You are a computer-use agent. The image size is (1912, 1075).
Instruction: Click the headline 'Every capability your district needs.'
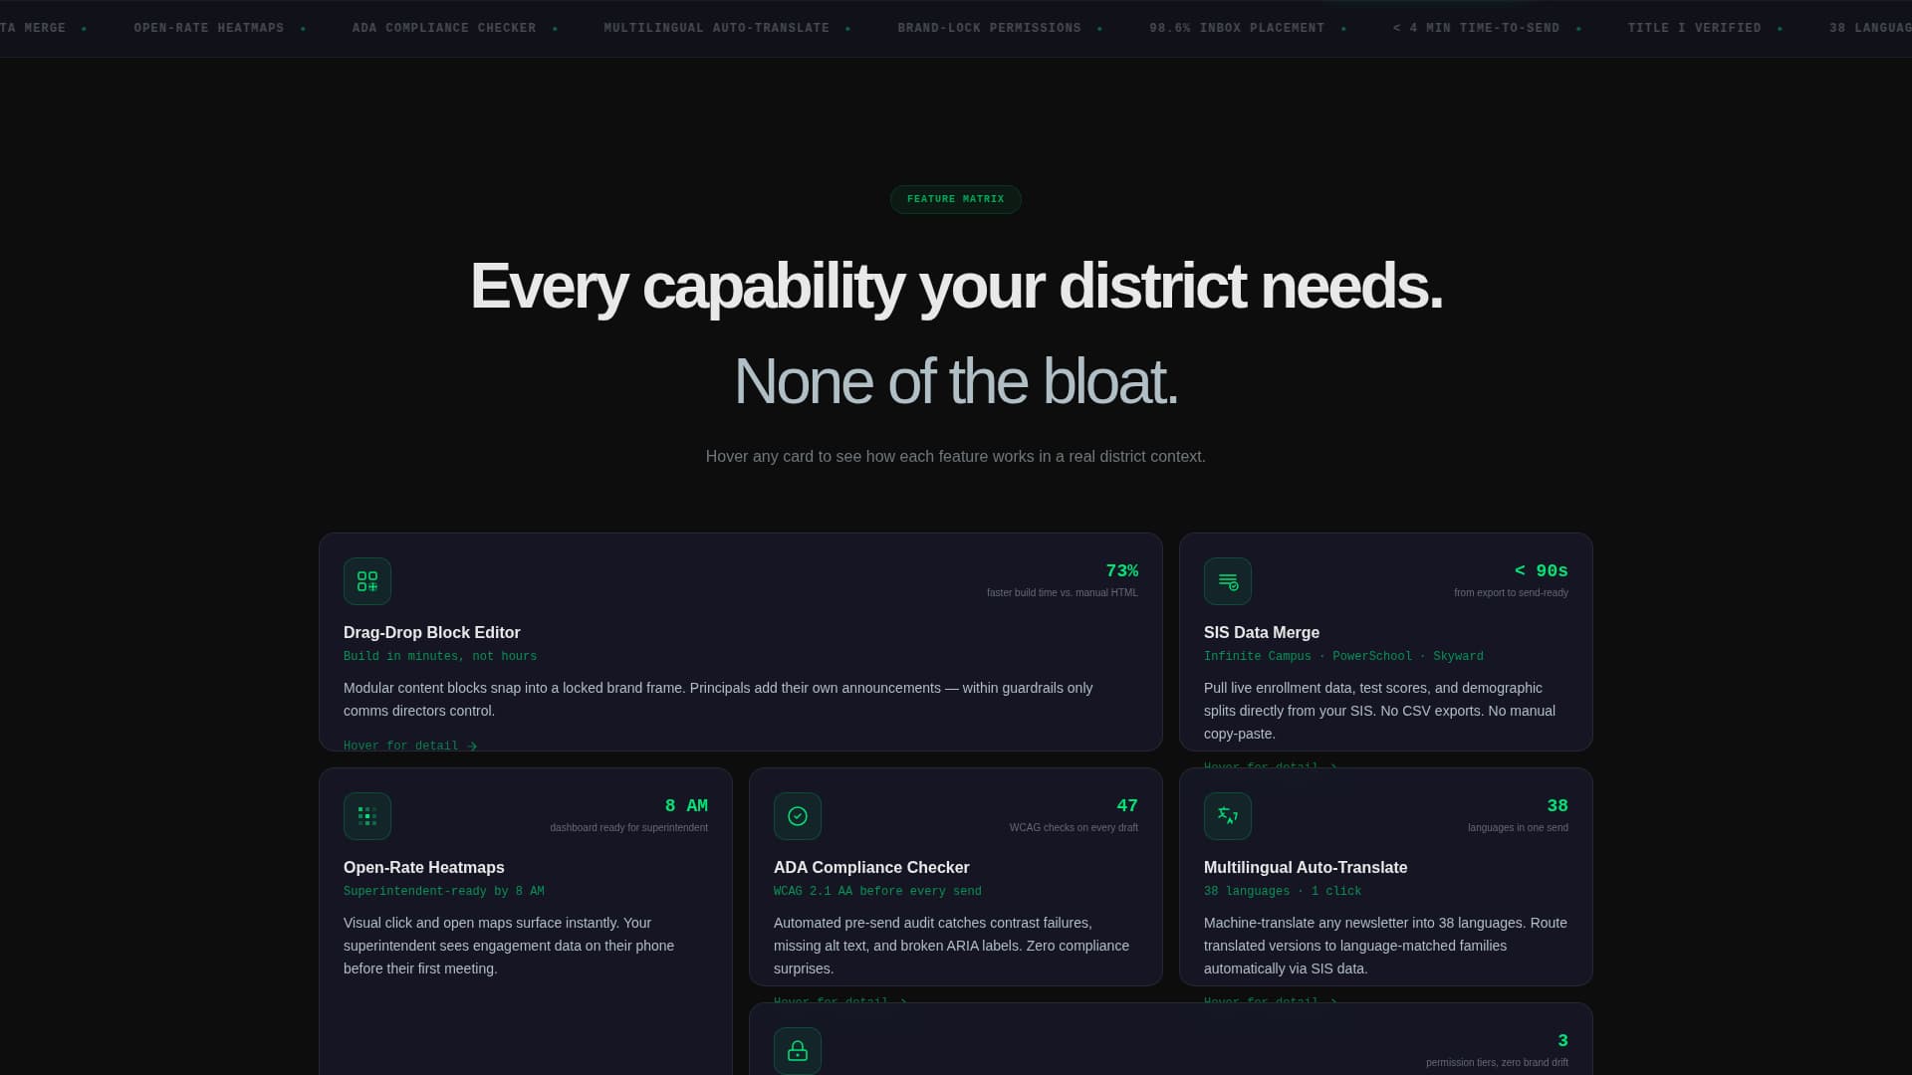point(956,287)
